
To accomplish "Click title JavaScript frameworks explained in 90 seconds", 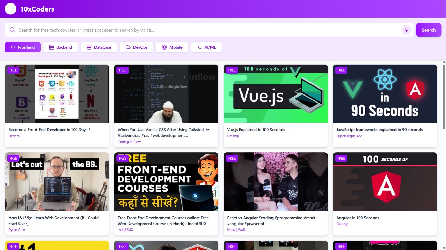I will (379, 130).
